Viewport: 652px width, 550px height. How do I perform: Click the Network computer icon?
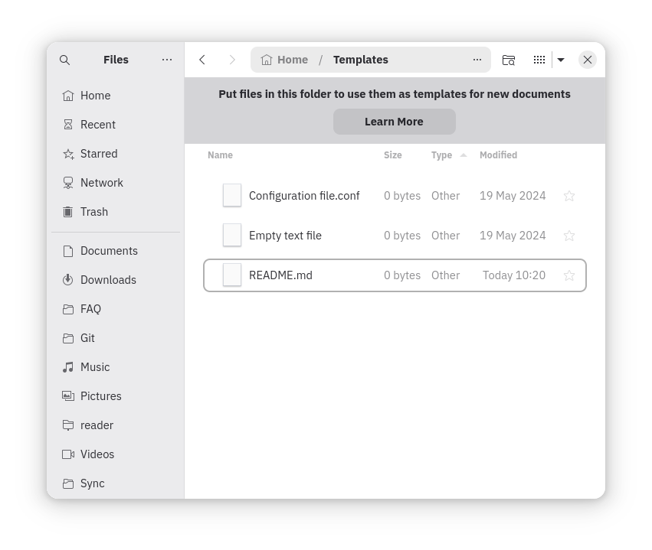67,183
